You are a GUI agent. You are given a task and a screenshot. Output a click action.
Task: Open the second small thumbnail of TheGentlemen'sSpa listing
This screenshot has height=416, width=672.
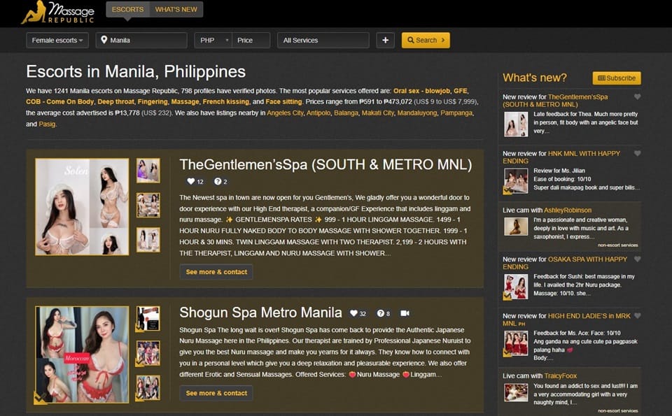tap(148, 205)
